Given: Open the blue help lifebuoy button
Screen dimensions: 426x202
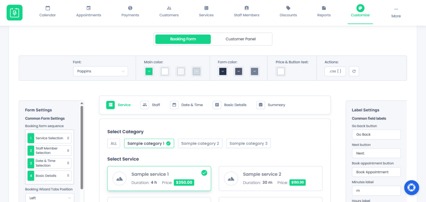Looking at the screenshot, I should click(411, 187).
